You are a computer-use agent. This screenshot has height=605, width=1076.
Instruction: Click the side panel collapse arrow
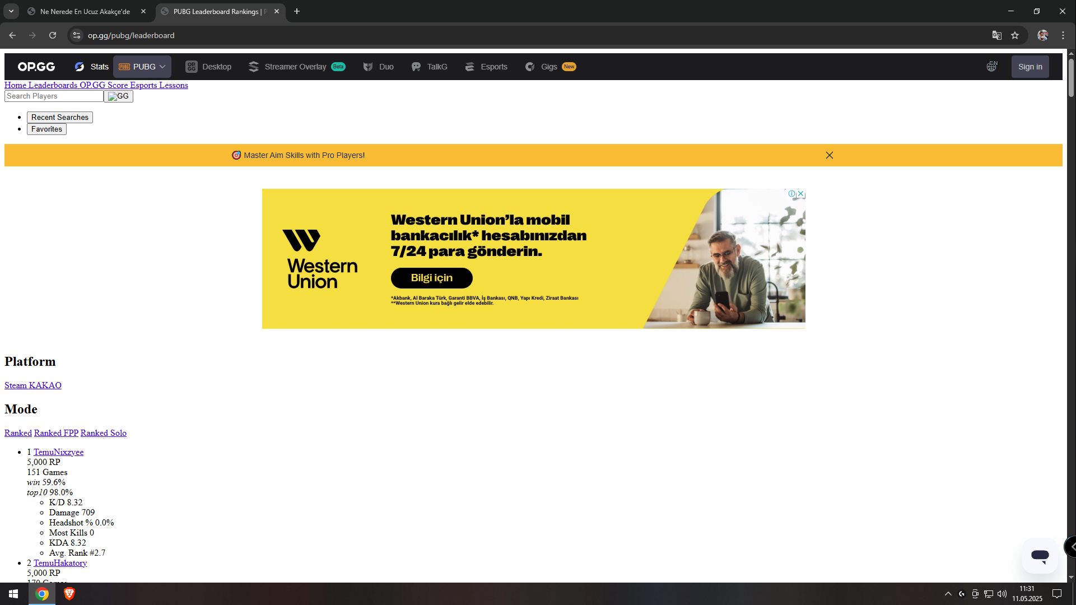(1072, 546)
